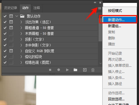
Task: Click the scrollbar down arrow in actions list
Action: point(101,63)
